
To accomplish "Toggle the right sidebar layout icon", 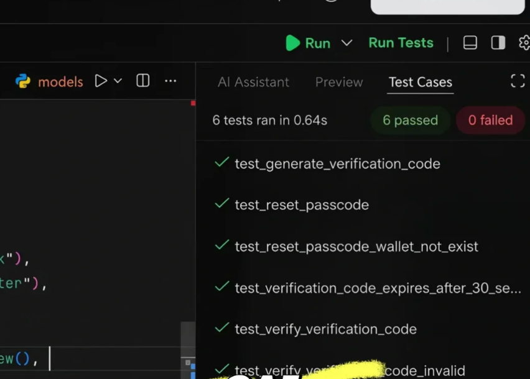I will [498, 42].
